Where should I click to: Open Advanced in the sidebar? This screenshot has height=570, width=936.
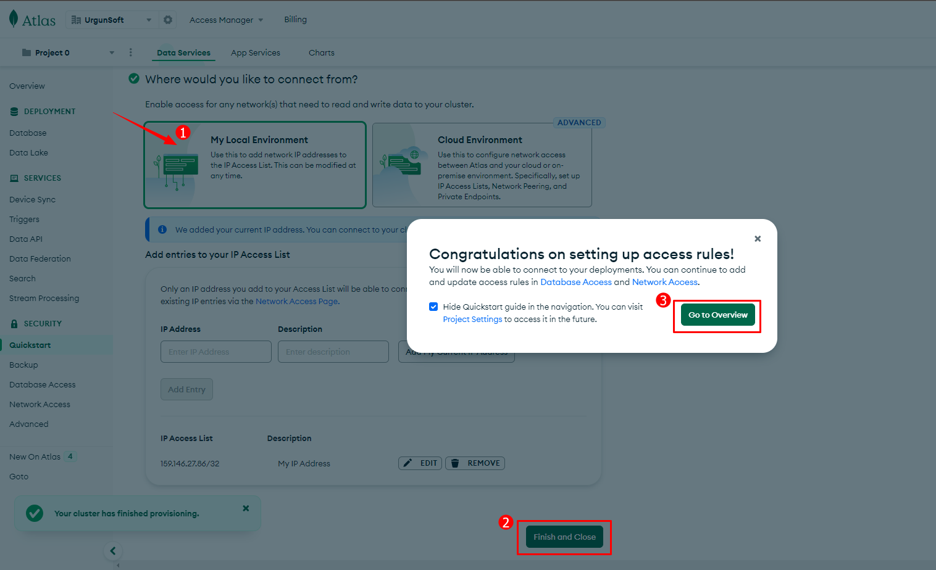coord(28,424)
